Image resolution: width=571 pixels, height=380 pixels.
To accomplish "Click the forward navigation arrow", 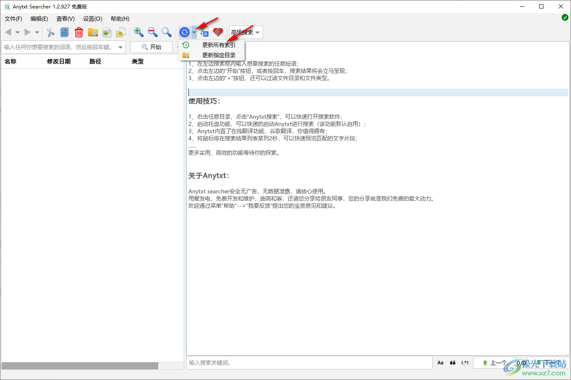I will click(x=28, y=32).
